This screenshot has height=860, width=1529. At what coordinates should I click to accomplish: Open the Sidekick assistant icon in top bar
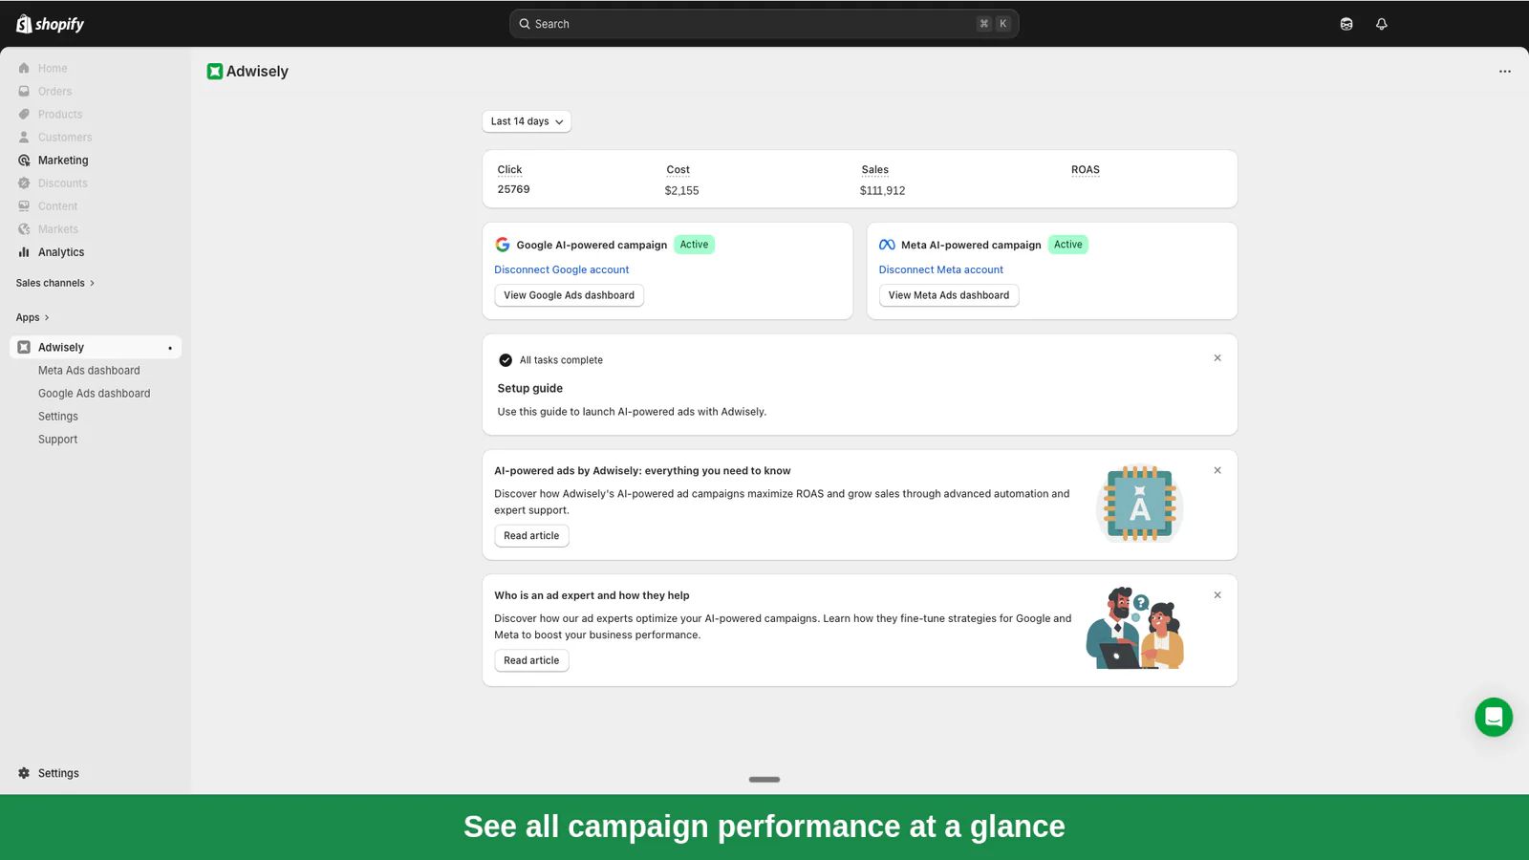click(1346, 24)
